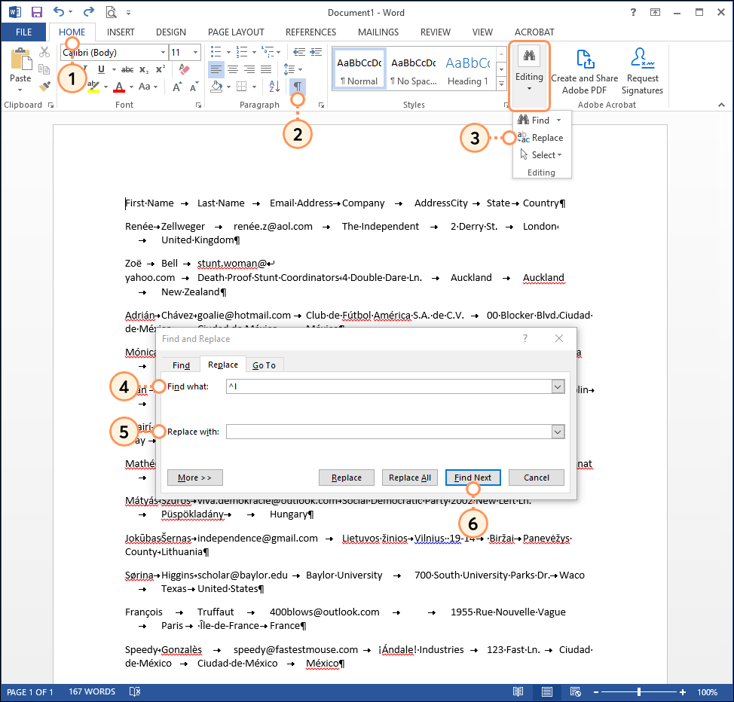Screen dimensions: 734x702
Task: Save the document with the floppy disk icon
Action: 36,12
